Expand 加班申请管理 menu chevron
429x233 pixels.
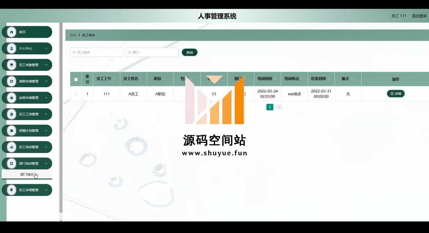(x=46, y=98)
